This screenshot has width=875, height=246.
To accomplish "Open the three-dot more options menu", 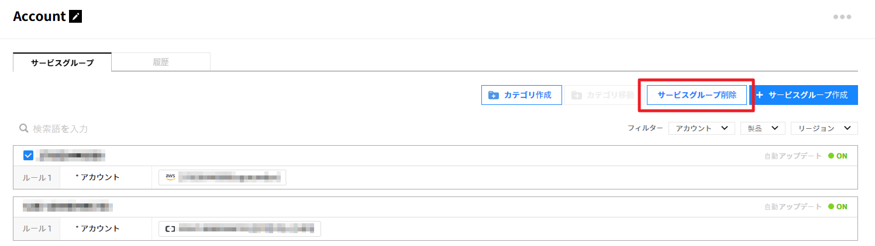I will click(x=842, y=17).
